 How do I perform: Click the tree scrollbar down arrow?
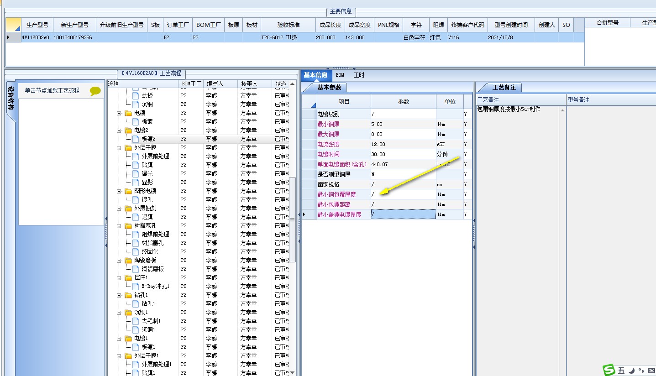point(293,372)
